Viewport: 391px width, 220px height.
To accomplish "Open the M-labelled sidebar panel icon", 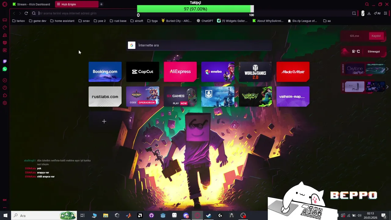I will click(5, 50).
